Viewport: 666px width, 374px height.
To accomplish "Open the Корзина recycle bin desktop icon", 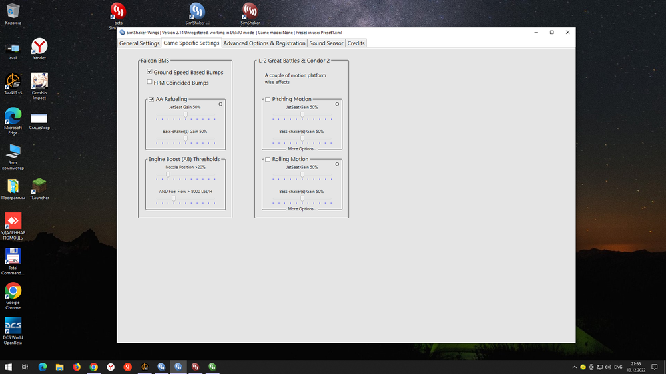I will tap(13, 14).
